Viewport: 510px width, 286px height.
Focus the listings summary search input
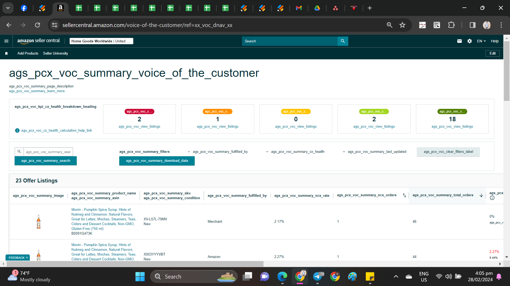[x=48, y=152]
